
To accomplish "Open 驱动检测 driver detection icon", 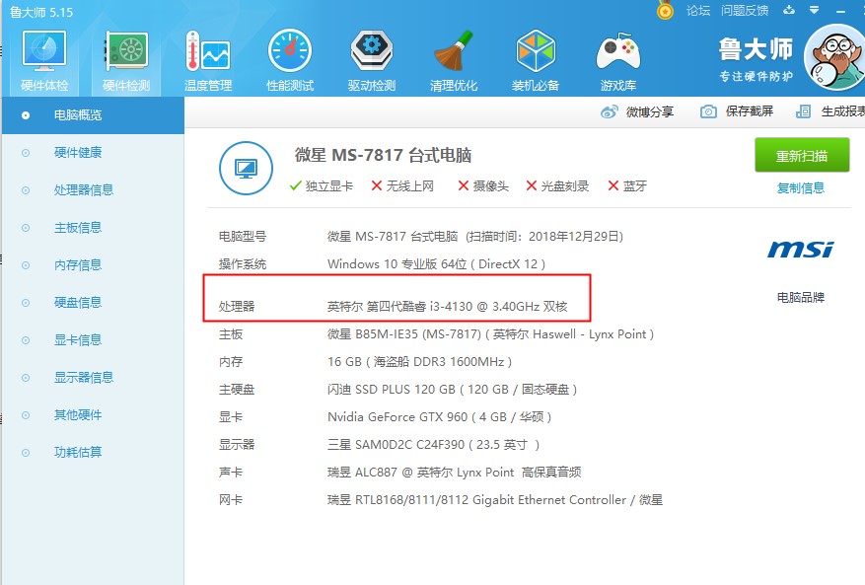I will [x=372, y=61].
